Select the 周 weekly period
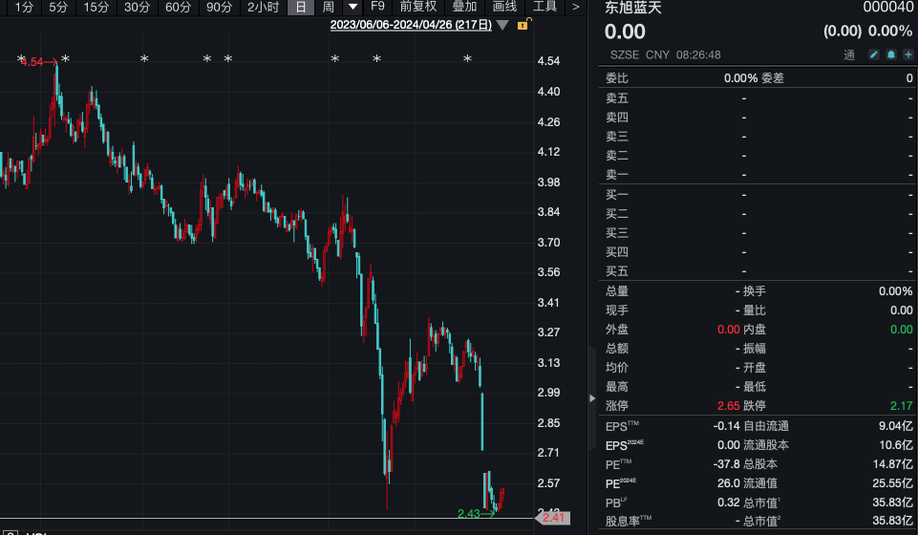 point(329,7)
